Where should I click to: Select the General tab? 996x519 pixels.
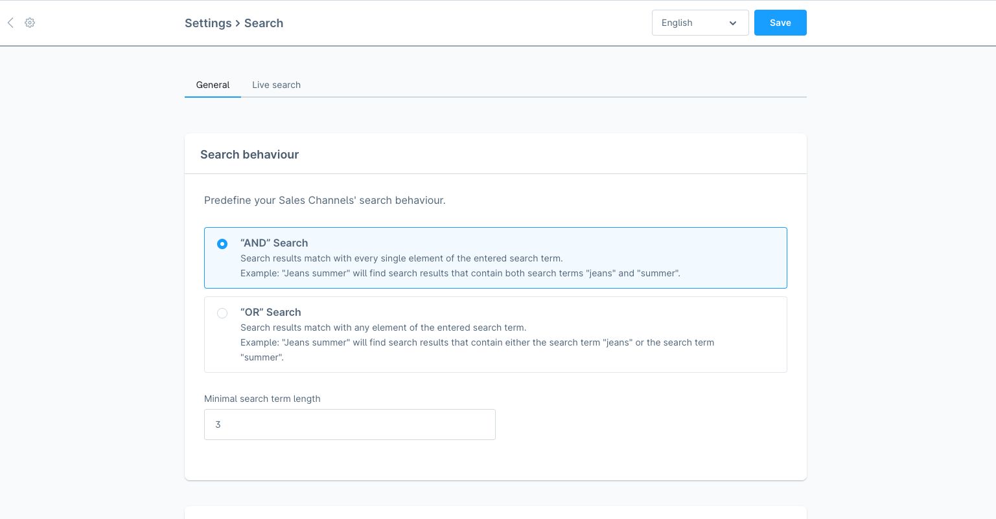(213, 85)
